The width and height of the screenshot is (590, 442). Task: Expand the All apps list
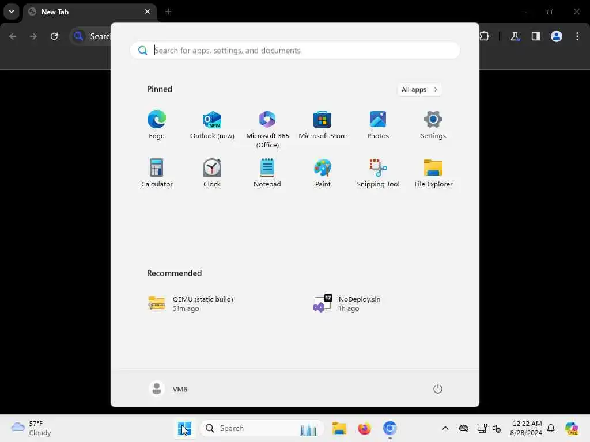point(419,89)
